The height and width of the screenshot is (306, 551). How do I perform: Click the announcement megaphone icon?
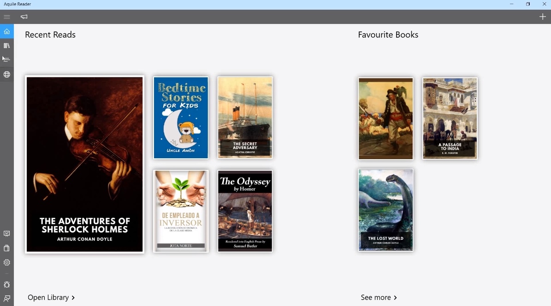[24, 17]
